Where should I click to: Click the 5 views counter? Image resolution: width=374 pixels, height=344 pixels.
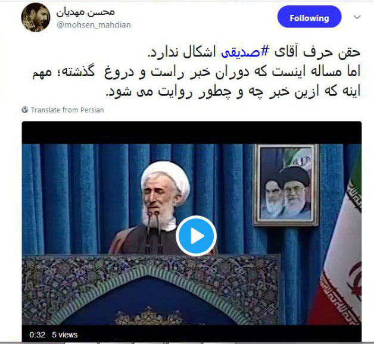click(65, 334)
